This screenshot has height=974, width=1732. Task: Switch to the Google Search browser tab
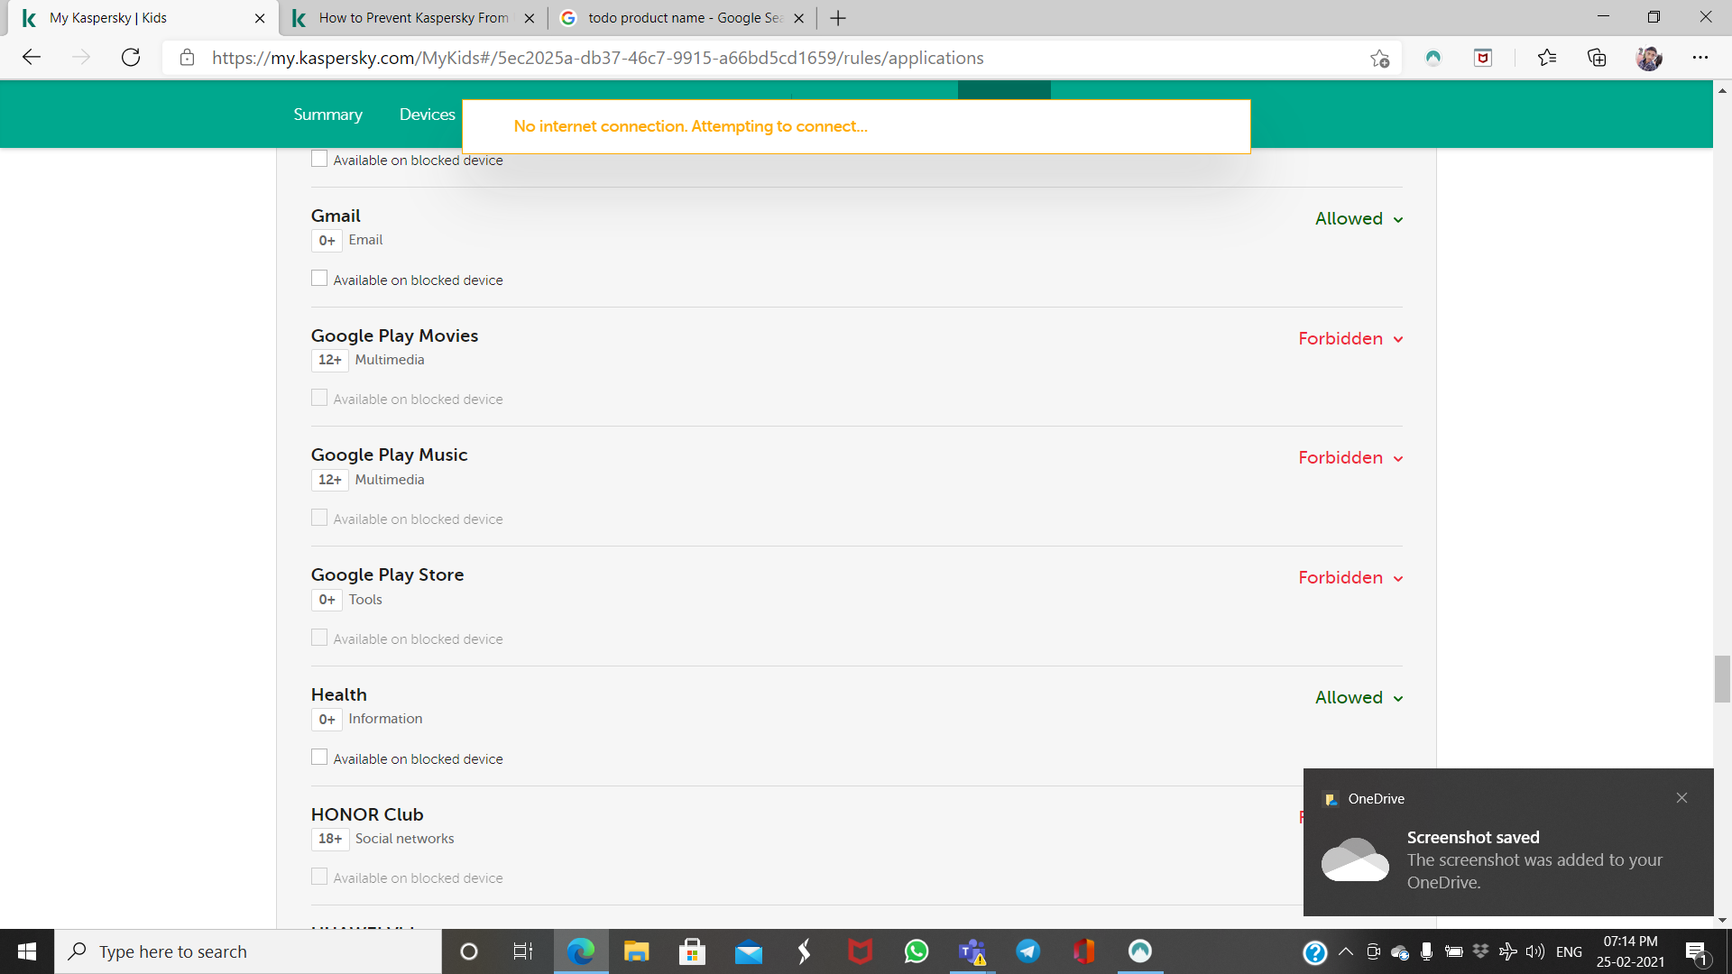click(682, 18)
